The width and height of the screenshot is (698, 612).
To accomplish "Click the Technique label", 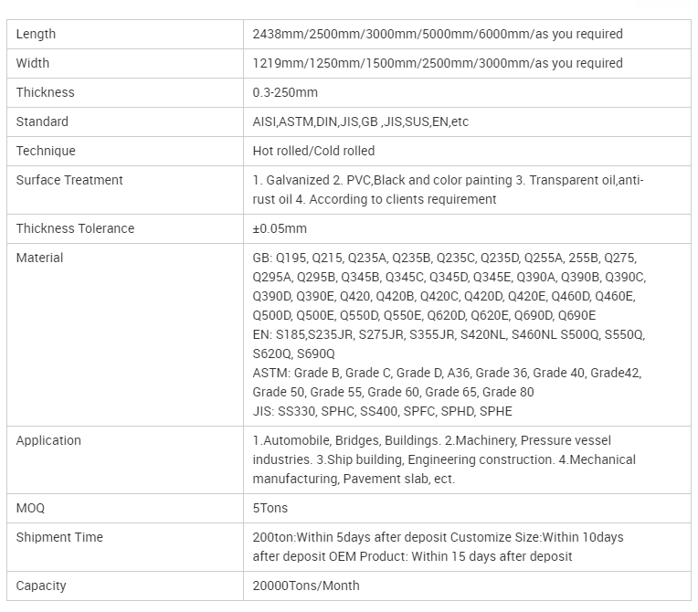I will tap(46, 151).
